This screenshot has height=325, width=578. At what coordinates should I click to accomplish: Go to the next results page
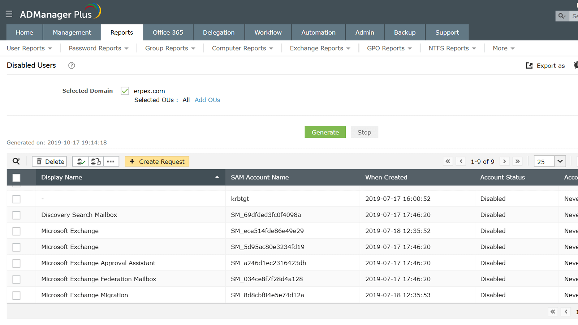tap(505, 161)
